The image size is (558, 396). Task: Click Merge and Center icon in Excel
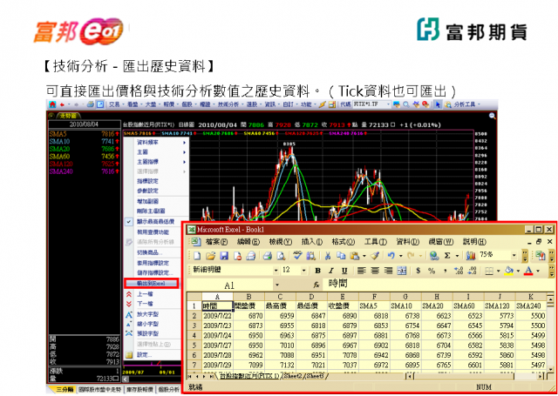click(402, 271)
